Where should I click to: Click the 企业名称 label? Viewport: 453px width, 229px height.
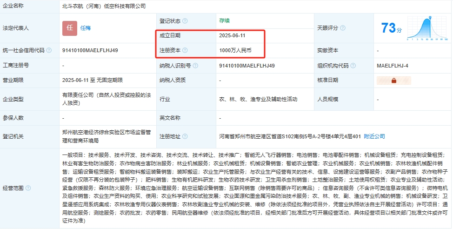pos(13,6)
